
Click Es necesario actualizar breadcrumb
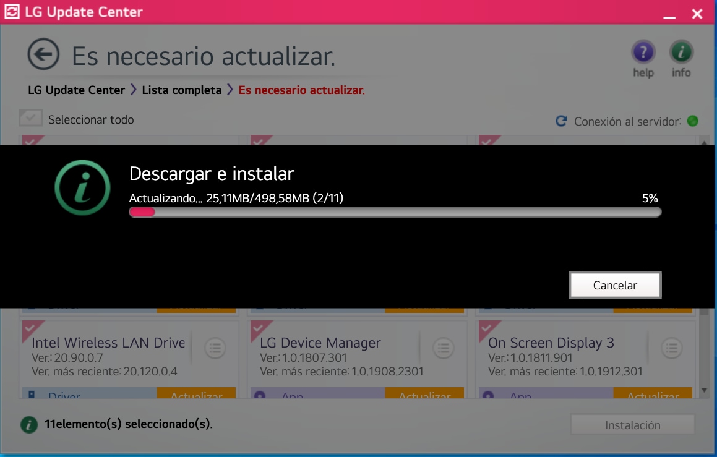click(x=302, y=90)
